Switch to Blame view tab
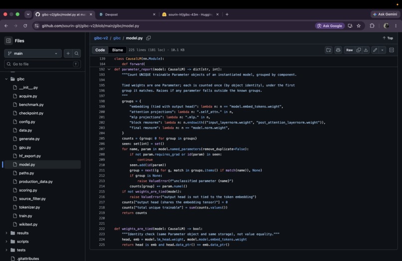The image size is (402, 261). (117, 50)
